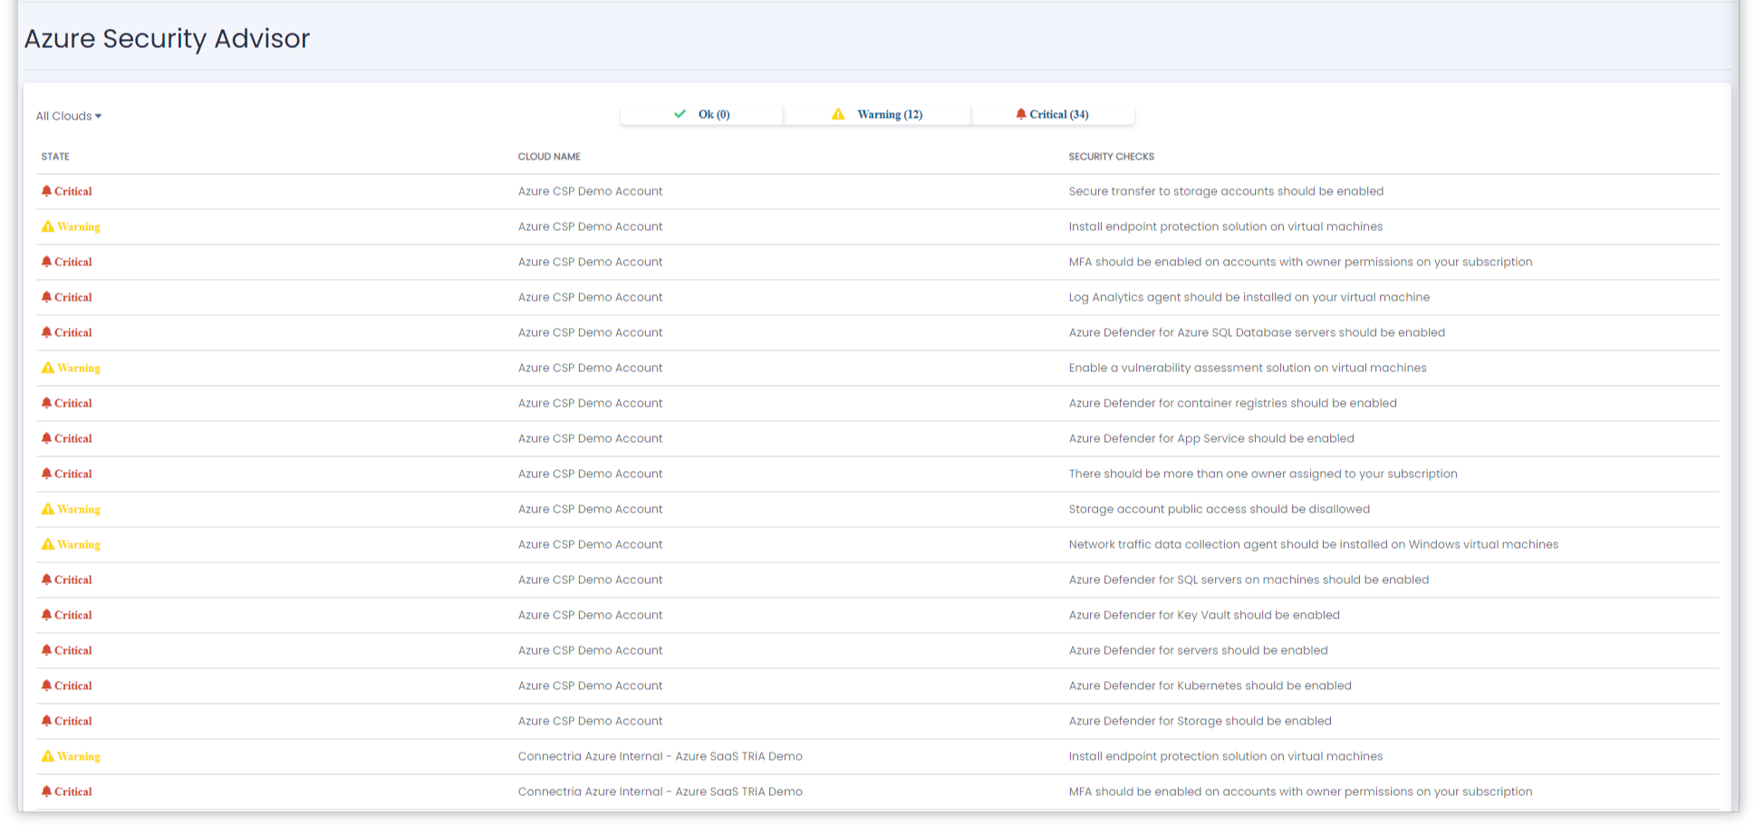This screenshot has height=834, width=1755.
Task: Filter by Ok (0) tab
Action: (702, 114)
